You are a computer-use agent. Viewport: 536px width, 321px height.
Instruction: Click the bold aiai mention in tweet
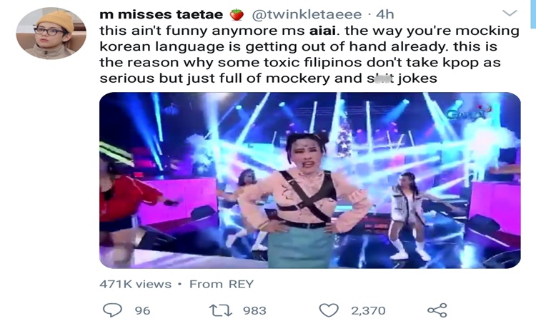322,31
